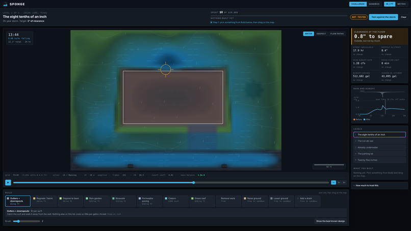Select the Permeable paving build tool
This screenshot has height=231, width=411.
pos(150,201)
